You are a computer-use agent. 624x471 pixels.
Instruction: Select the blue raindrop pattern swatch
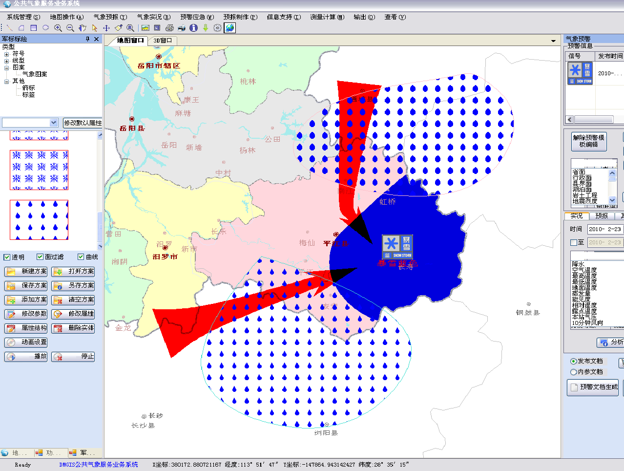coord(39,220)
